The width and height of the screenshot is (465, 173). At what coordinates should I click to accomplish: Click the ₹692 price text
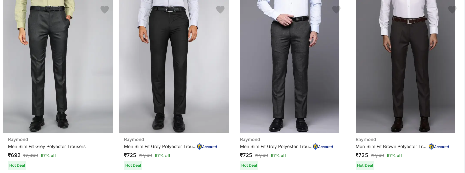[14, 155]
